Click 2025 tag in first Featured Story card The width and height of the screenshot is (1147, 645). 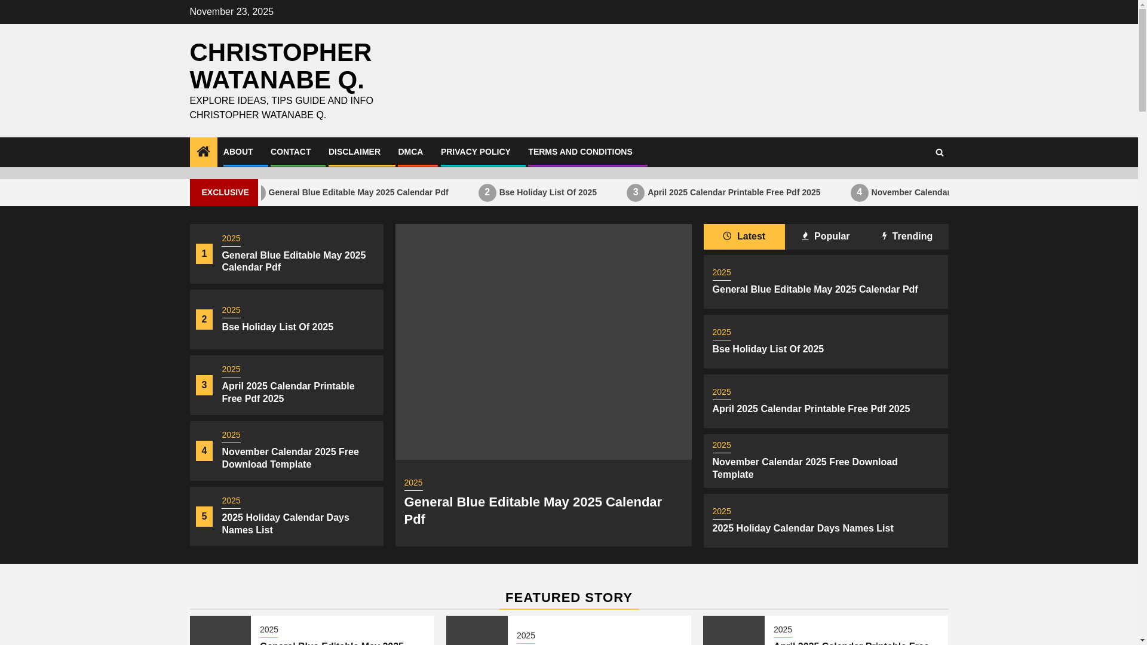coord(269,630)
